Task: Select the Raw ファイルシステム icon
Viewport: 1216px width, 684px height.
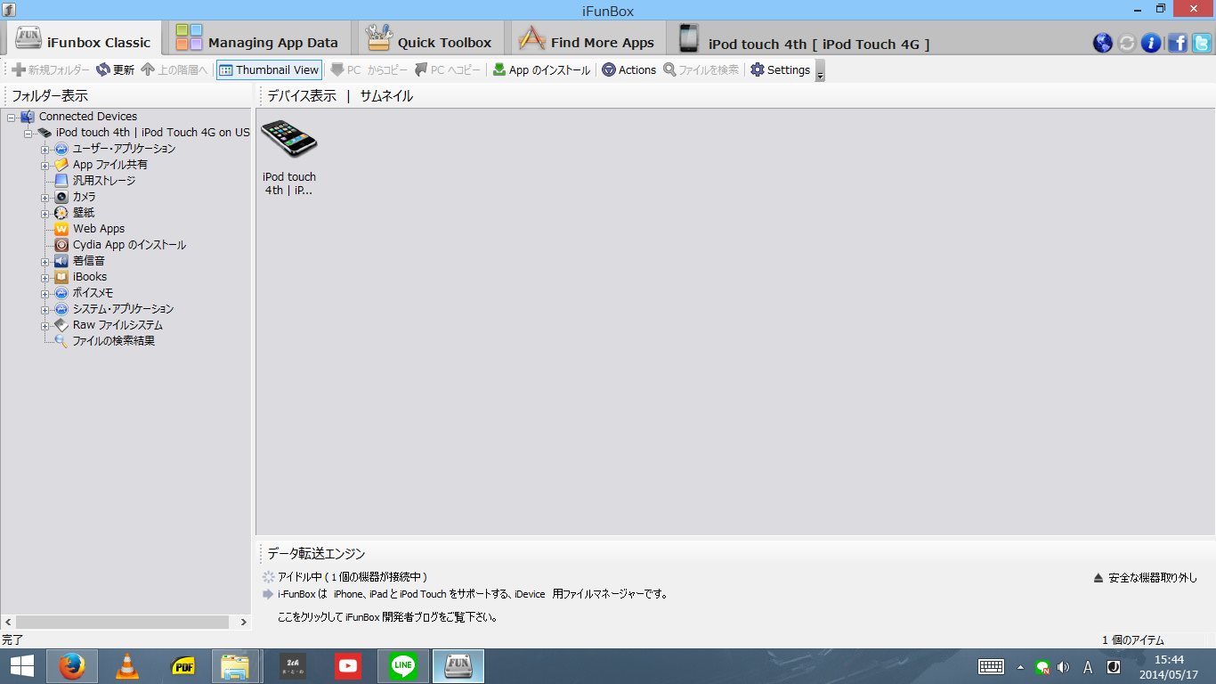Action: coord(61,325)
